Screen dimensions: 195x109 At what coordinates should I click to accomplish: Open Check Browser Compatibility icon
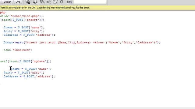click(55, 2)
